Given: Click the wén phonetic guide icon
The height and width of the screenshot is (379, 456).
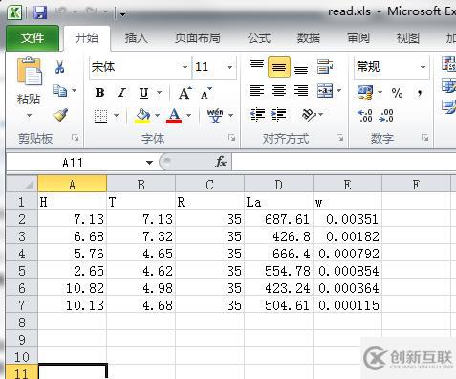Looking at the screenshot, I should pos(215,116).
